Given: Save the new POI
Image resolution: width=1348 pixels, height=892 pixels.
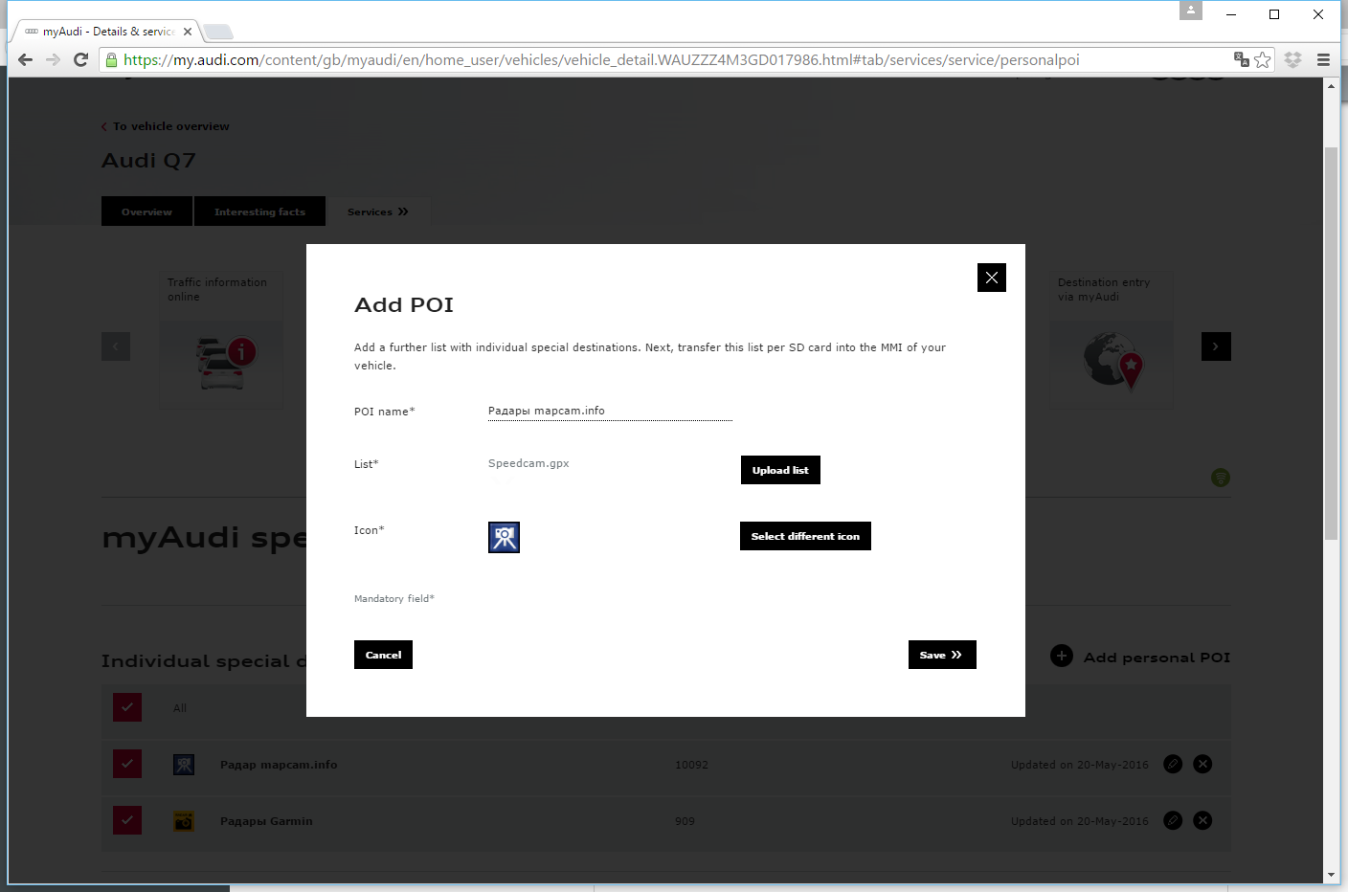Looking at the screenshot, I should tap(942, 655).
